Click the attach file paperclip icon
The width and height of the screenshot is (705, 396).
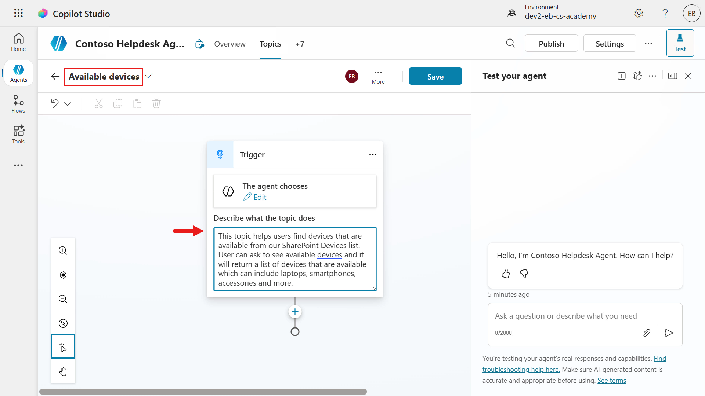coord(647,333)
